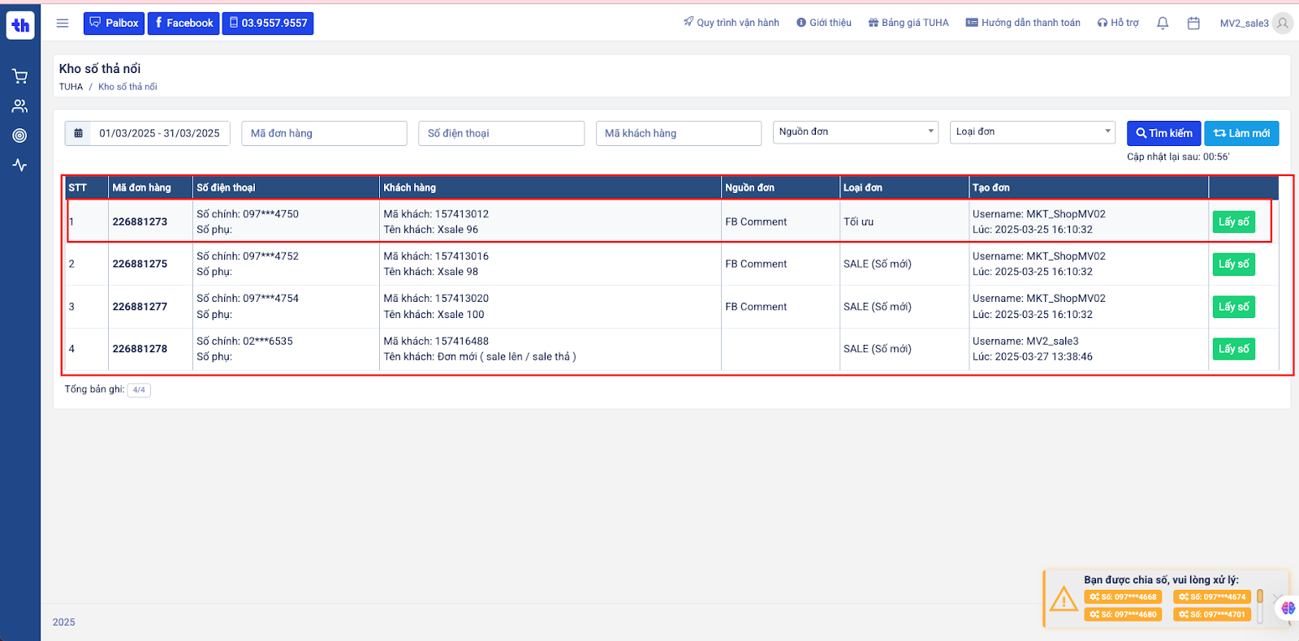1299x641 pixels.
Task: Click the Làm mới refresh button
Action: (1241, 133)
